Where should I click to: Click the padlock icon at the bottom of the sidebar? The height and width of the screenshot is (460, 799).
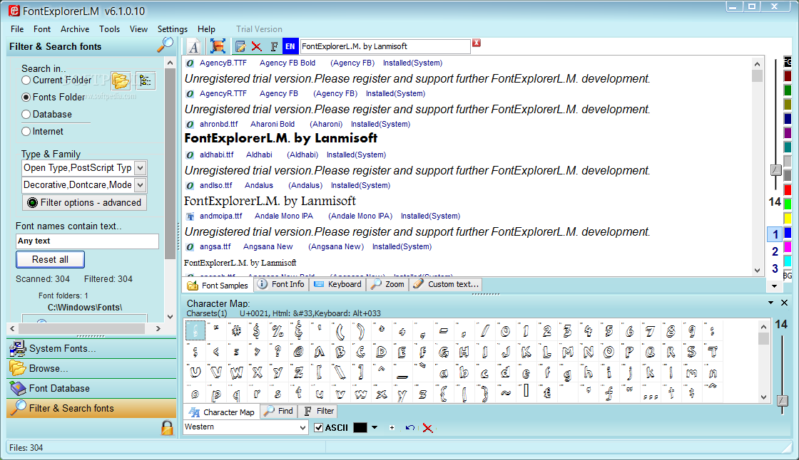pos(167,427)
